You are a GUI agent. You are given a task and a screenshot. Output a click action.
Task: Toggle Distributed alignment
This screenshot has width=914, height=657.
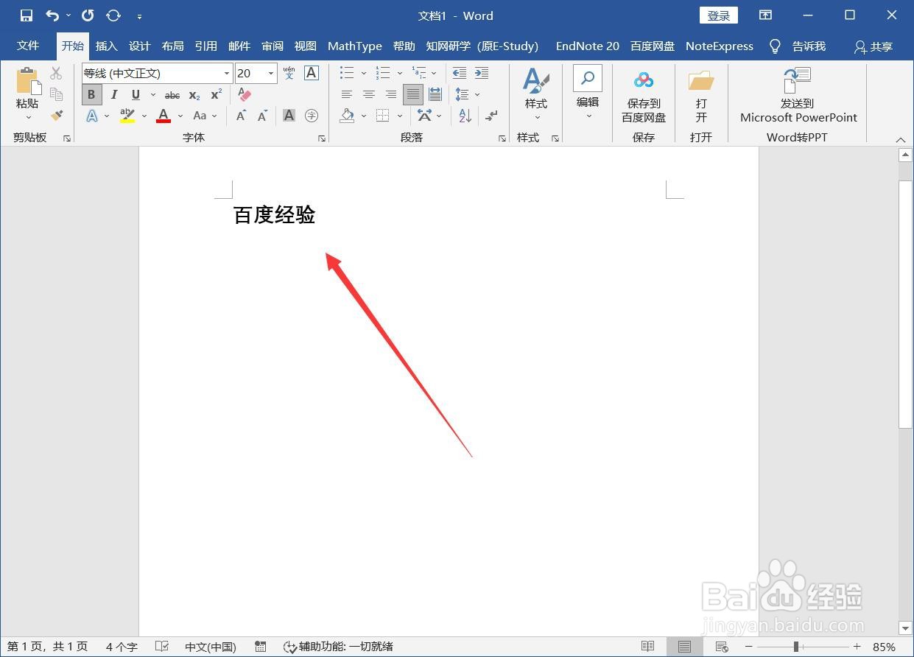click(435, 94)
